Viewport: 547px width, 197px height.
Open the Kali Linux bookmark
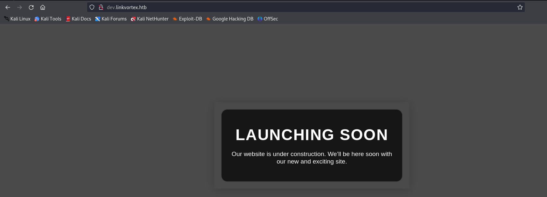pos(17,19)
